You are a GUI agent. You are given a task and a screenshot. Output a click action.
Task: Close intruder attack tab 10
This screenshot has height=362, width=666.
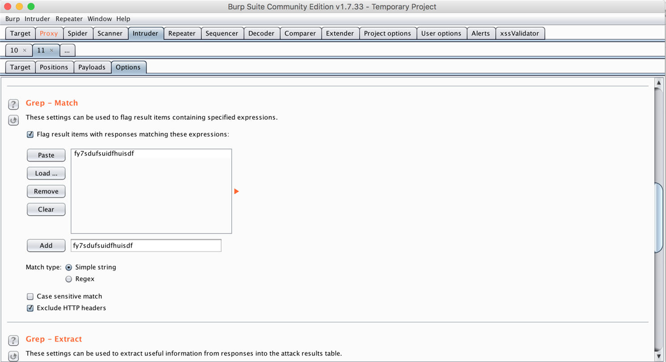(25, 50)
